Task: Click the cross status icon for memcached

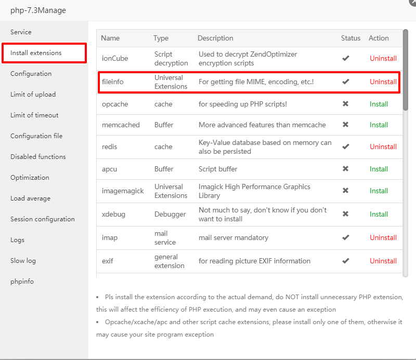Action: [346, 125]
